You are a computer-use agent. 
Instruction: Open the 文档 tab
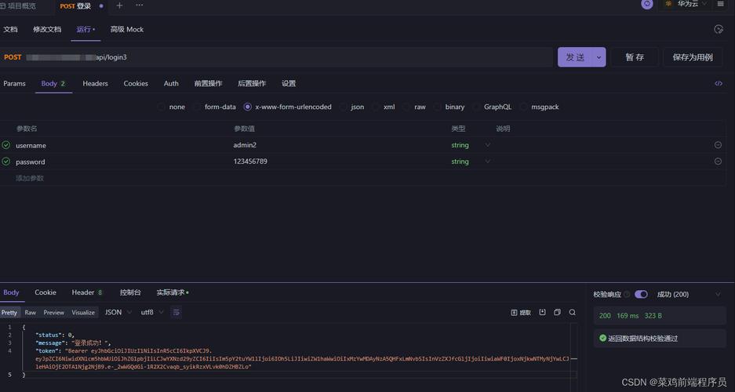pyautogui.click(x=10, y=29)
